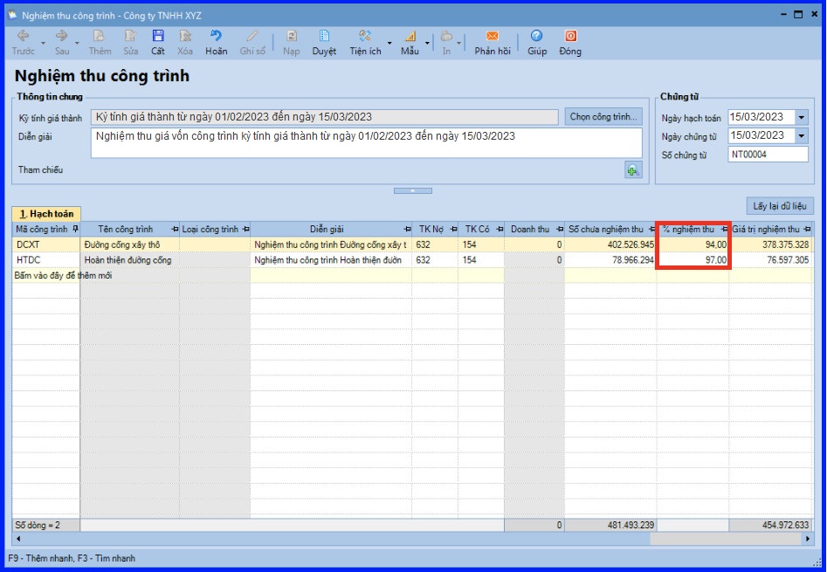The width and height of the screenshot is (827, 572).
Task: Pin the Loại công trình column
Action: click(245, 230)
